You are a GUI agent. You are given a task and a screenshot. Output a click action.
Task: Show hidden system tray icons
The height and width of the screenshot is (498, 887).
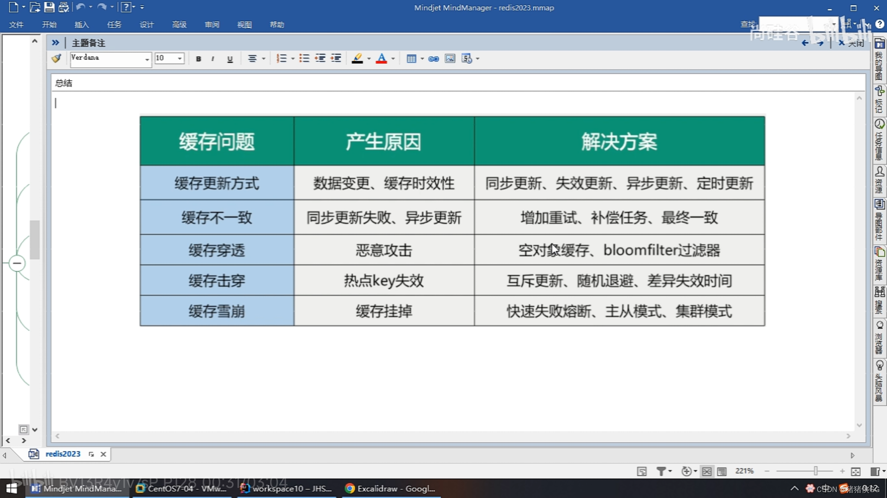point(794,488)
